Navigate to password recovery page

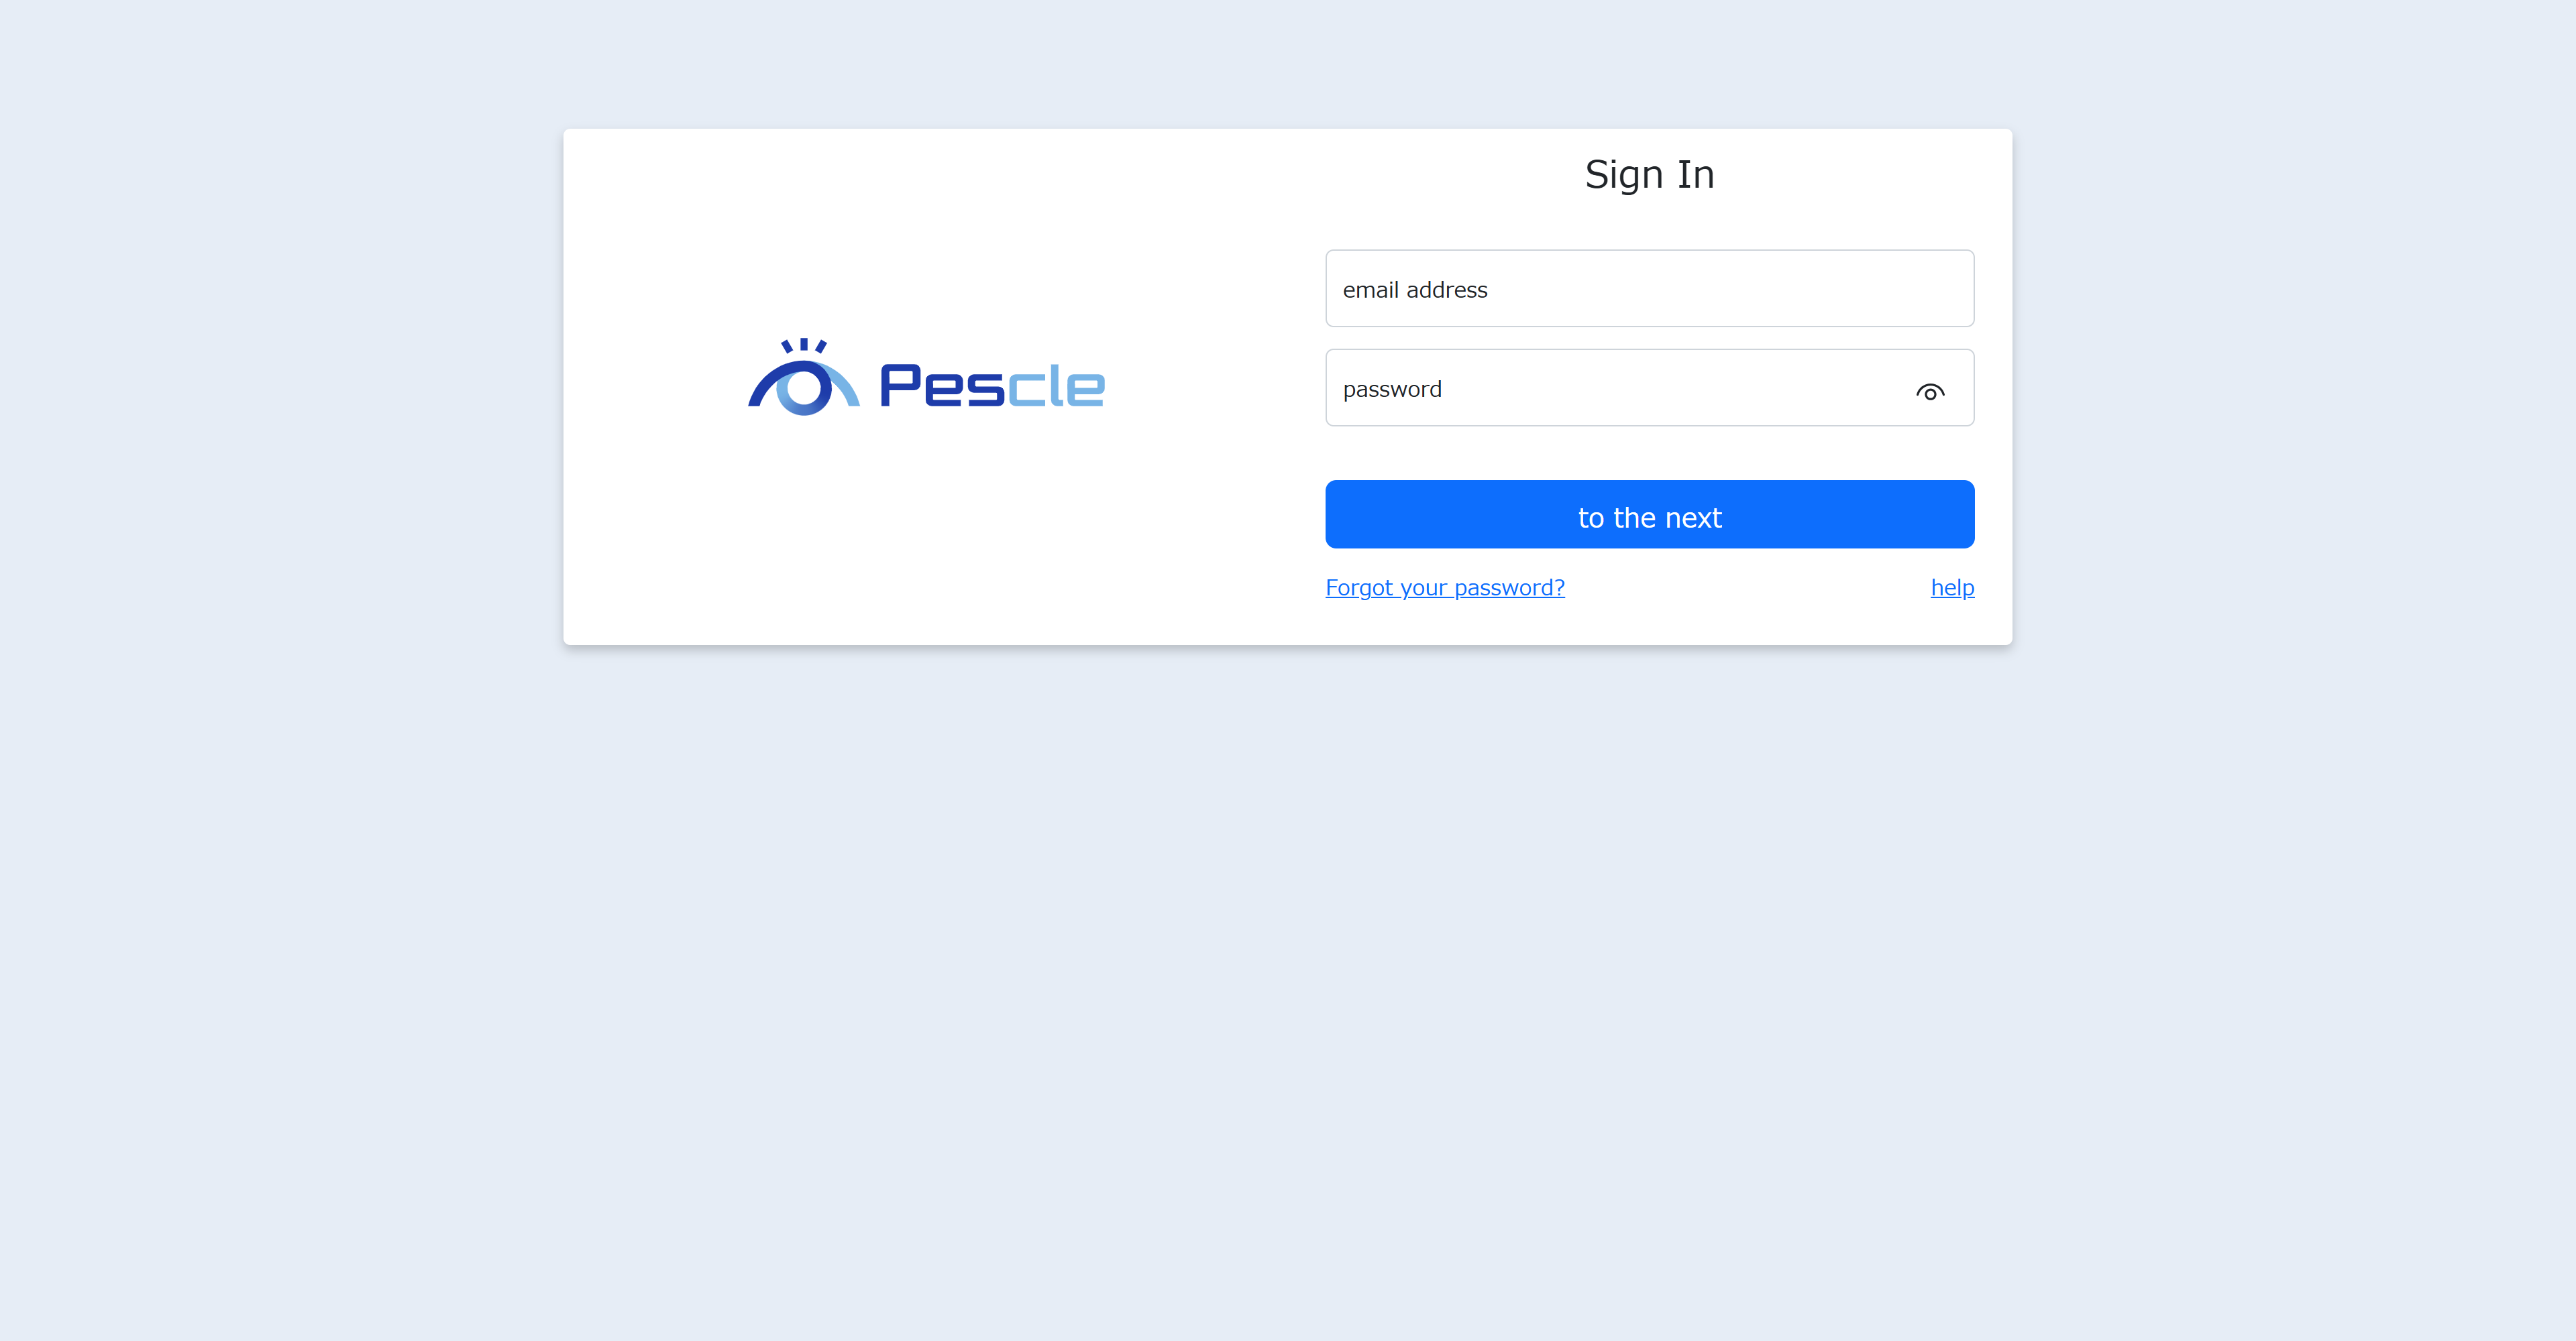pyautogui.click(x=1444, y=587)
